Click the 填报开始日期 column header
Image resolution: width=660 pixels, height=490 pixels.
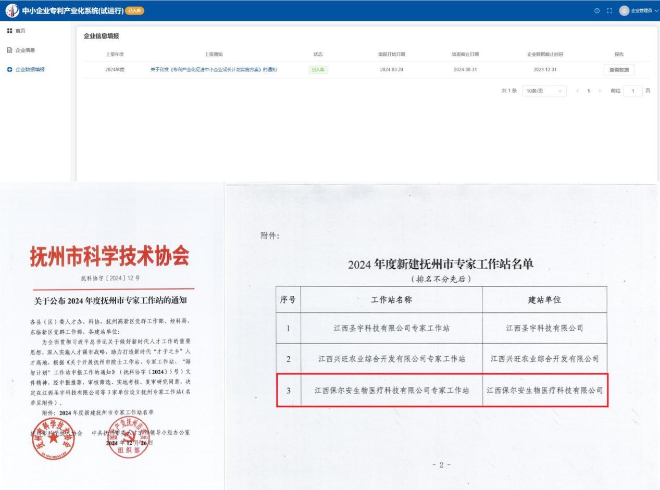click(392, 54)
